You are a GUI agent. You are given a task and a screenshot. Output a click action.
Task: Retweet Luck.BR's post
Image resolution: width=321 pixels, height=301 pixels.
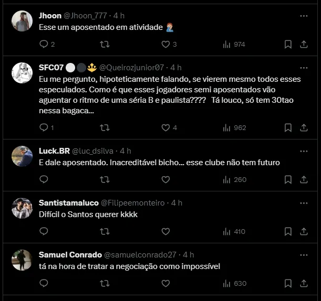[x=105, y=179]
